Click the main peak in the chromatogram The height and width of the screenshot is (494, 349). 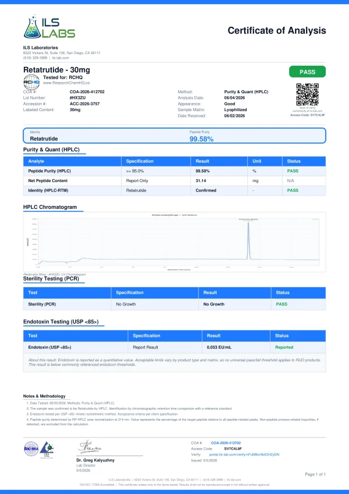point(248,241)
